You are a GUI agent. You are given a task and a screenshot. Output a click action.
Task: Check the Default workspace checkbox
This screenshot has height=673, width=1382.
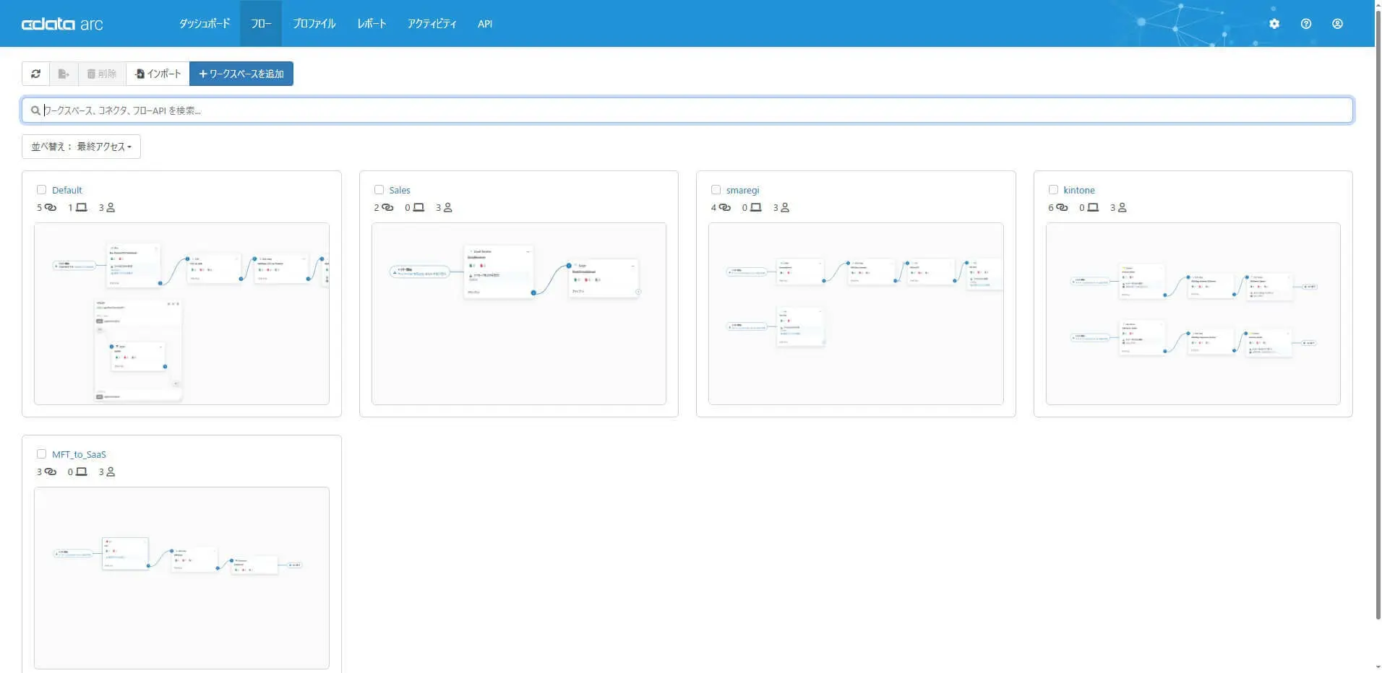(41, 190)
